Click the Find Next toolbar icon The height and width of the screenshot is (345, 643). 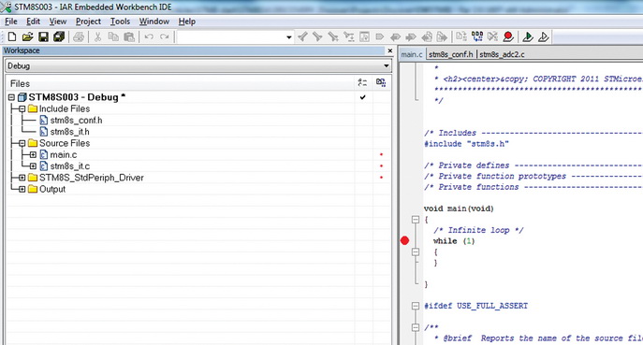(317, 36)
